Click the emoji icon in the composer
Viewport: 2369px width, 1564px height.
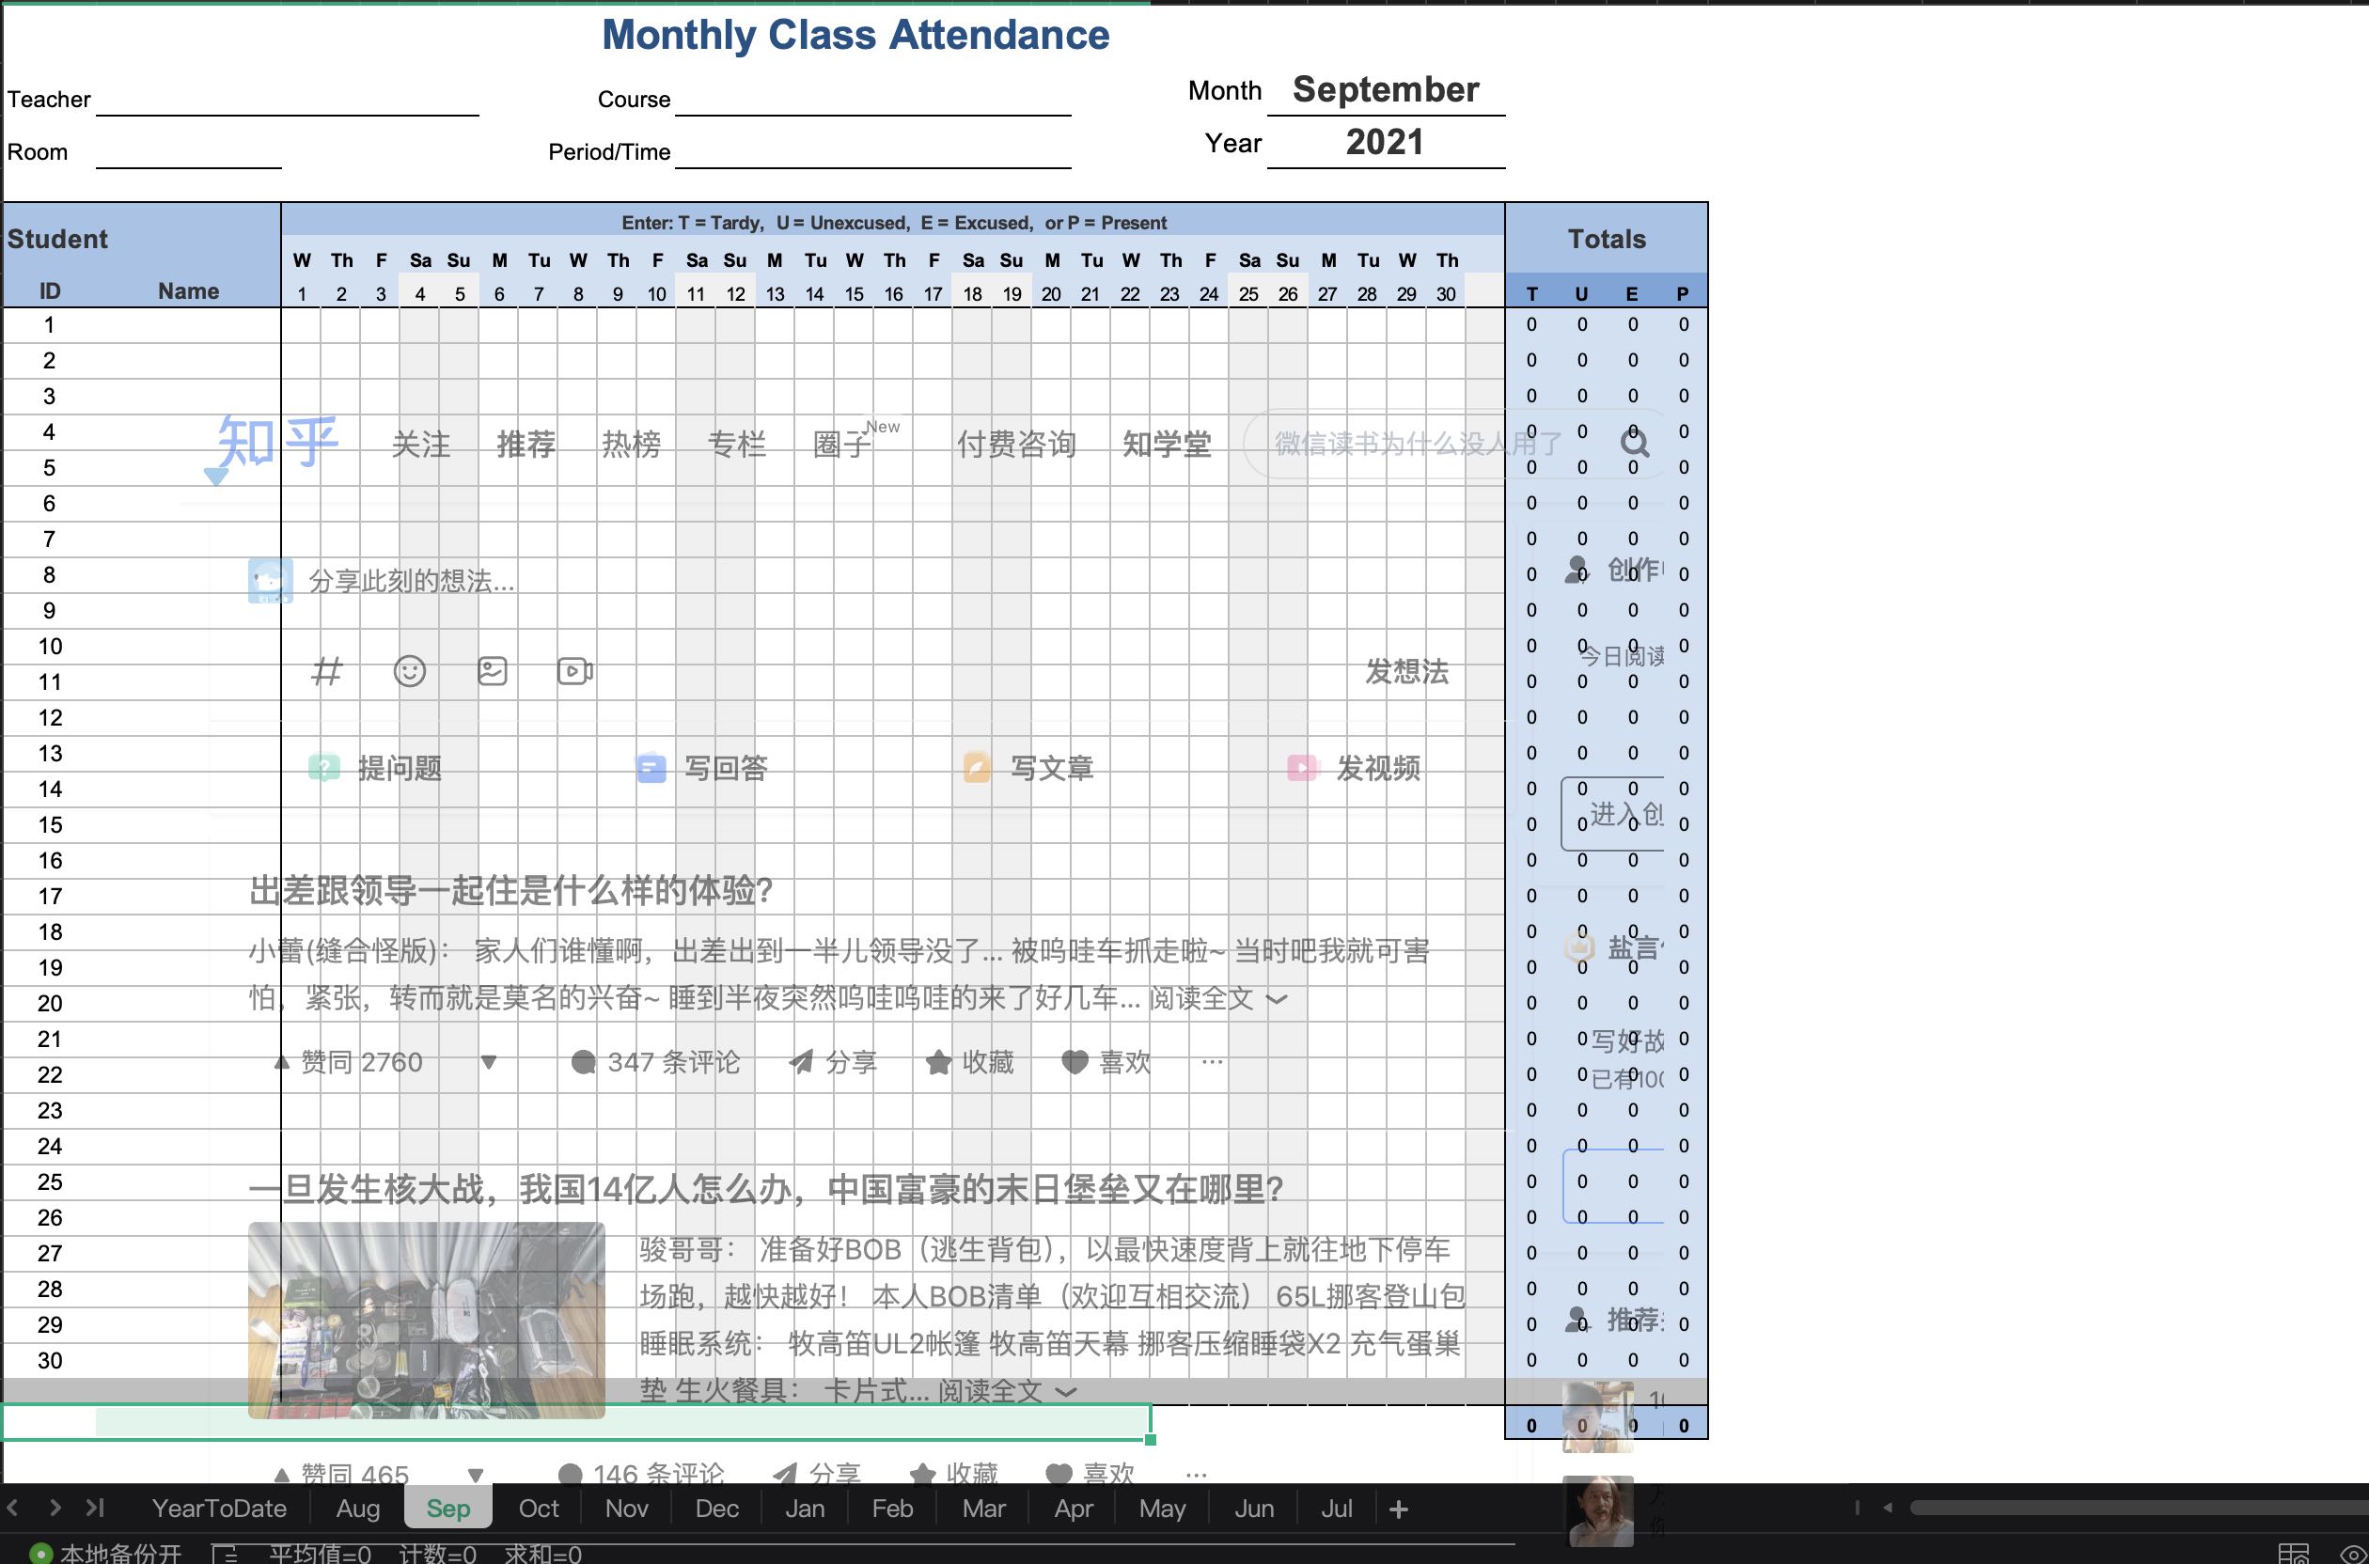coord(408,671)
